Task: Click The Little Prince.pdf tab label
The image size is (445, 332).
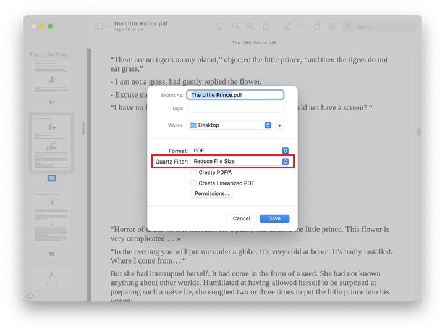Action: [254, 43]
